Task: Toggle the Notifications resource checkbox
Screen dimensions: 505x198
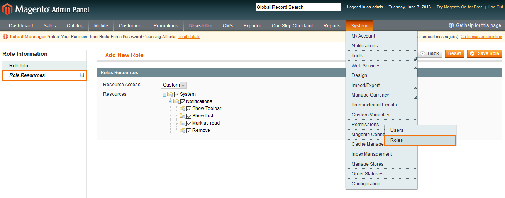Action: [183, 101]
